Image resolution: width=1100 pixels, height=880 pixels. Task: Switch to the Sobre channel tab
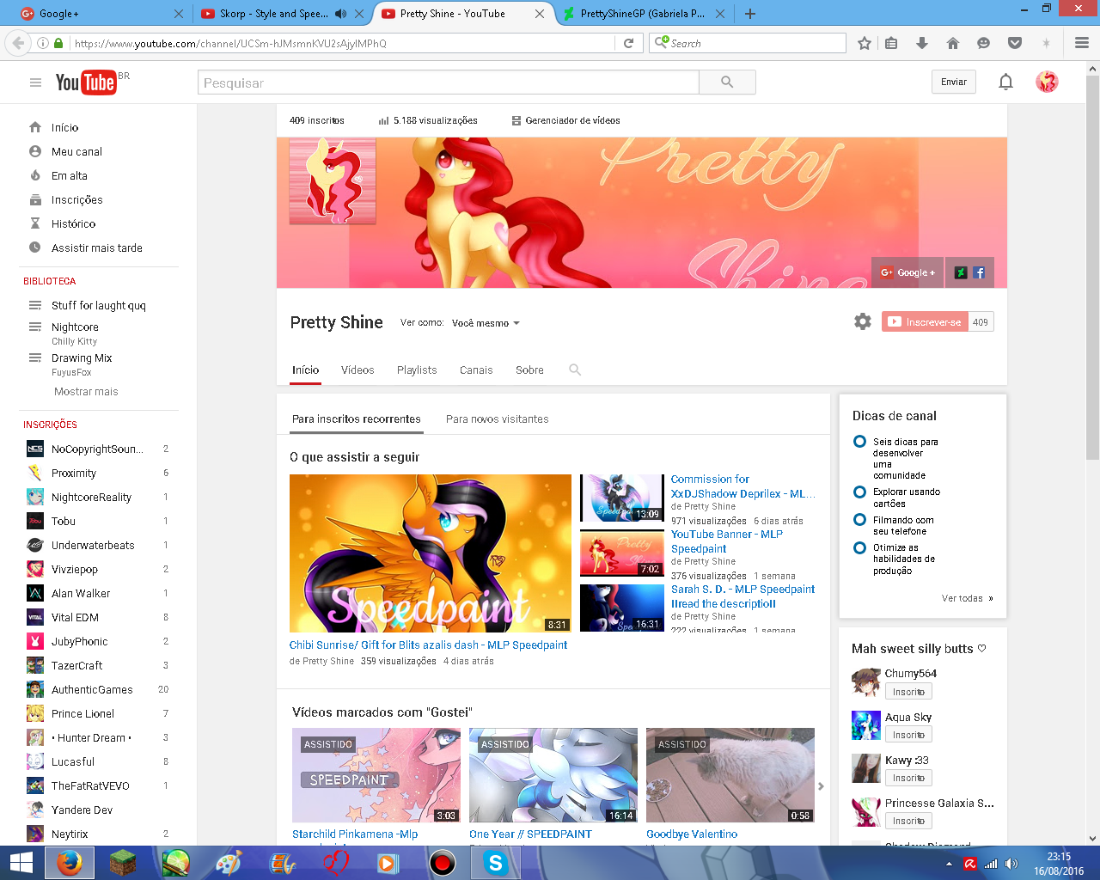tap(529, 370)
